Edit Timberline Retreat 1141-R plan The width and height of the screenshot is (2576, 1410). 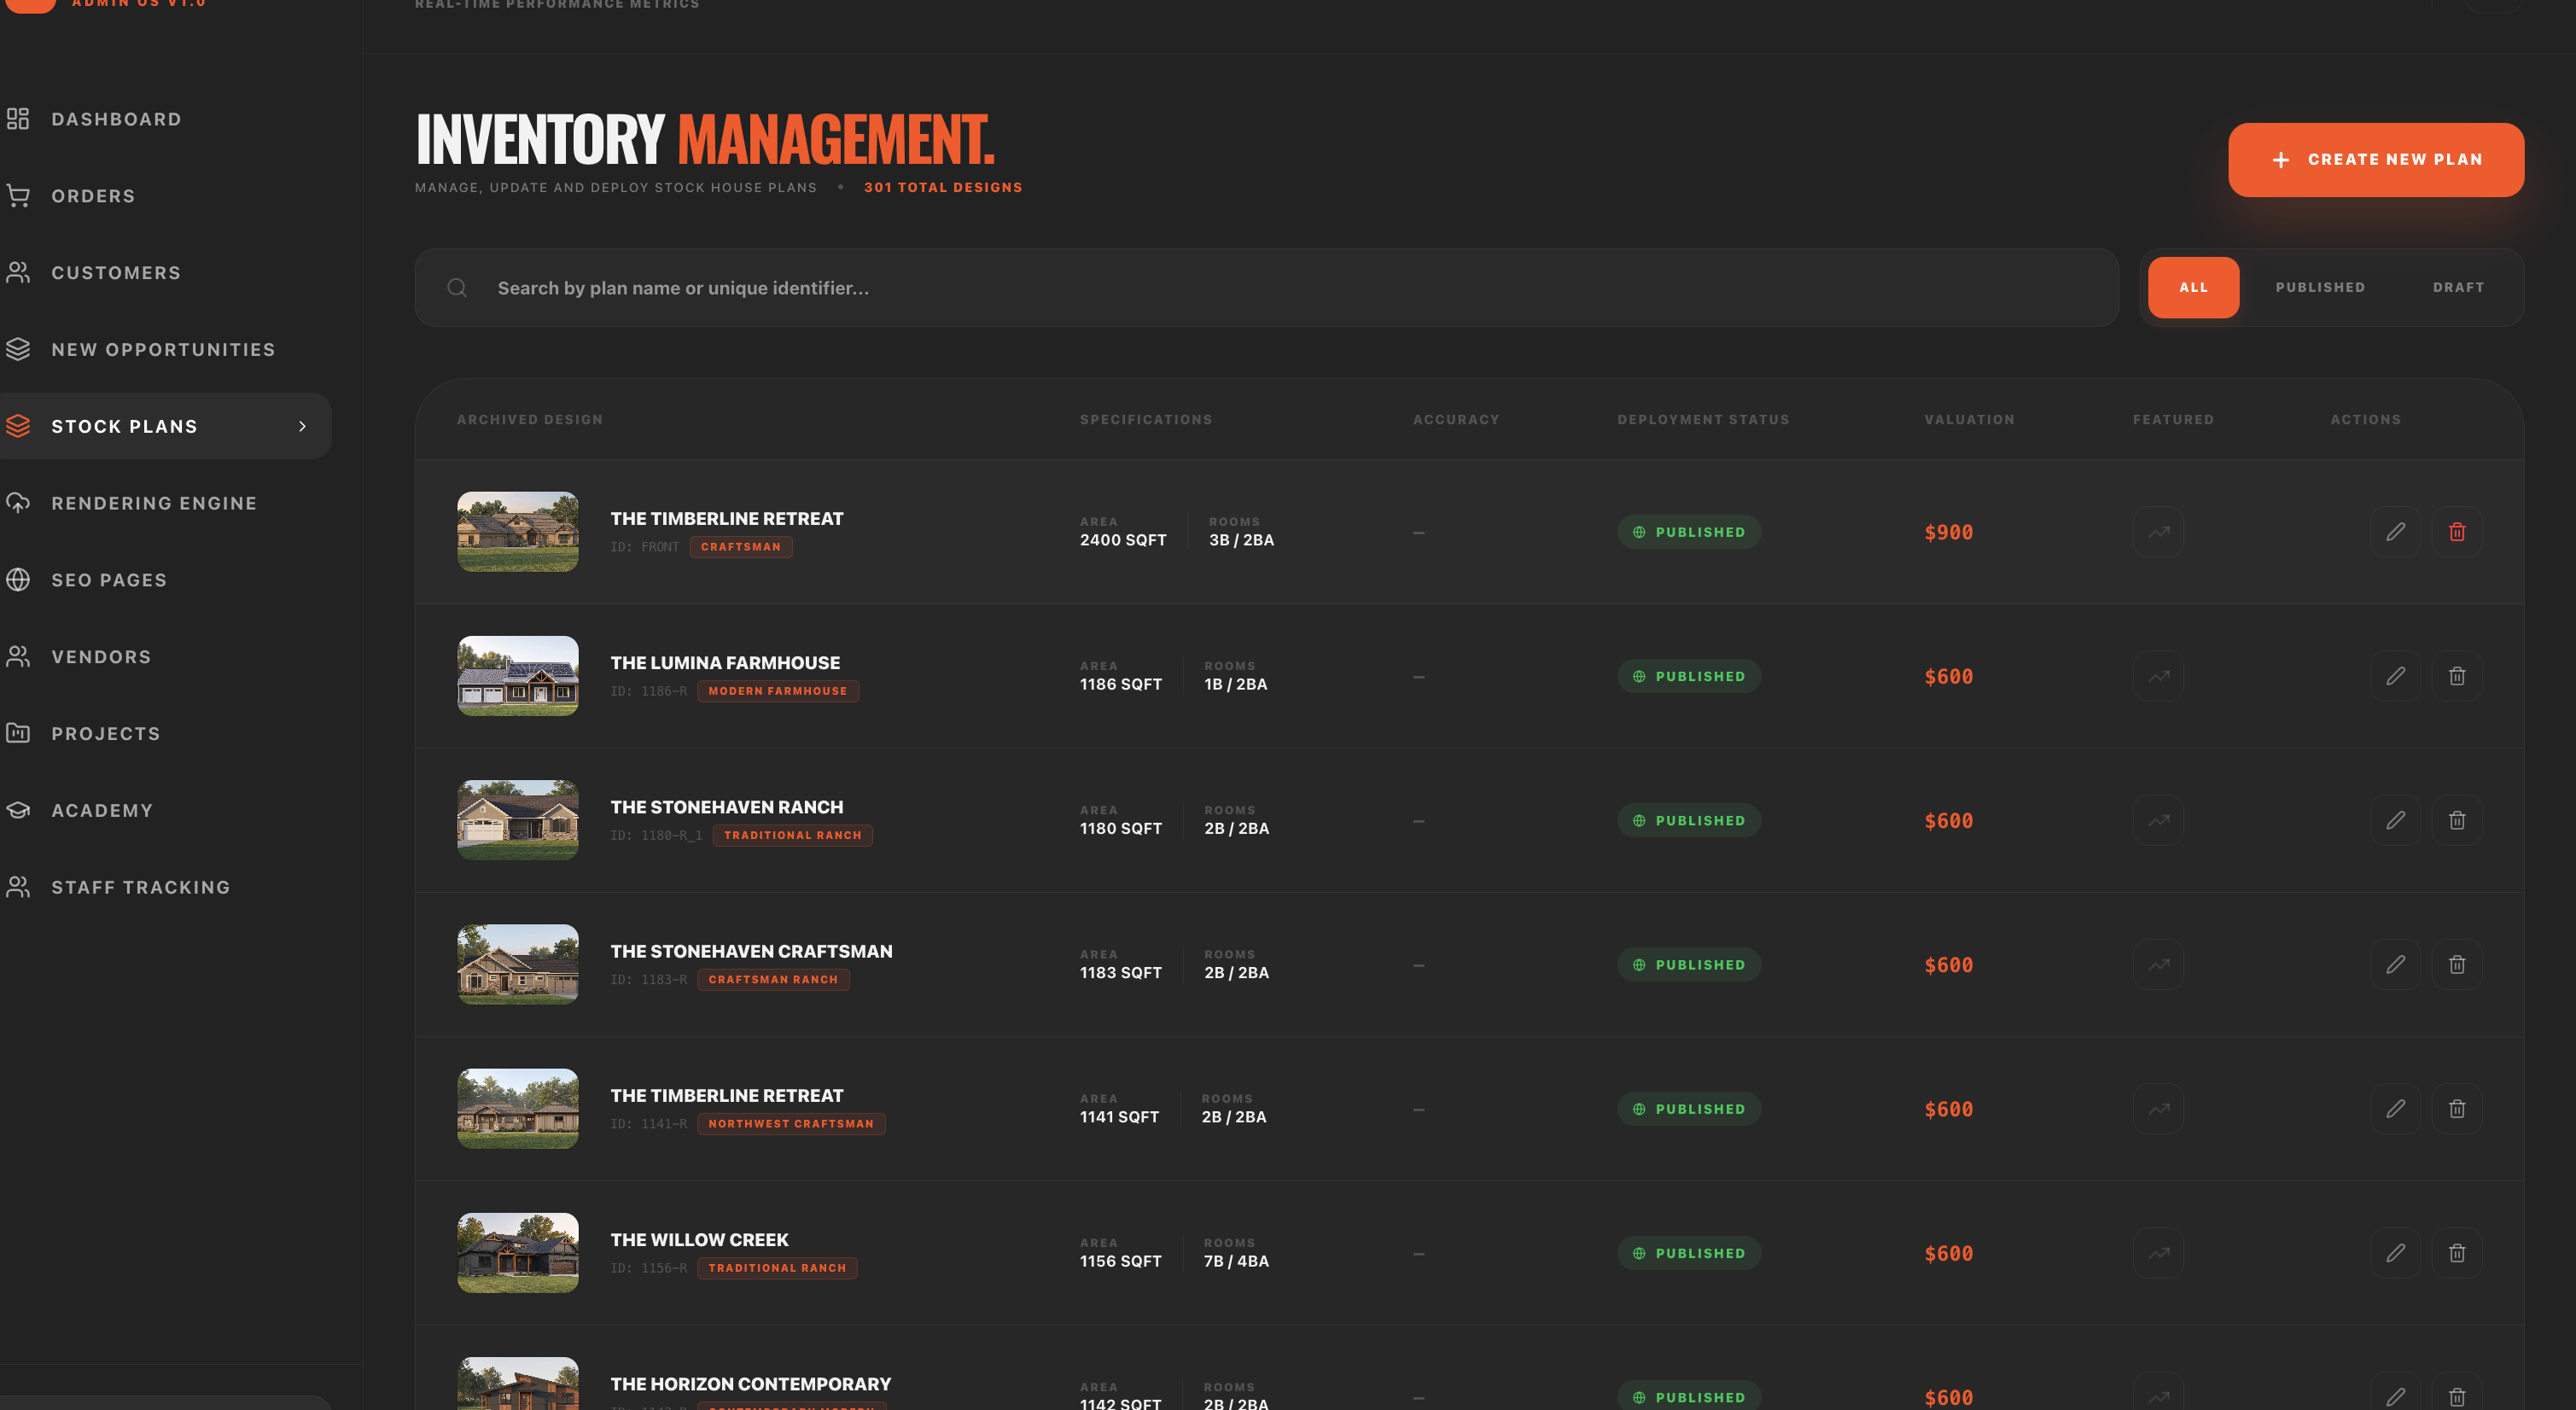2395,1109
